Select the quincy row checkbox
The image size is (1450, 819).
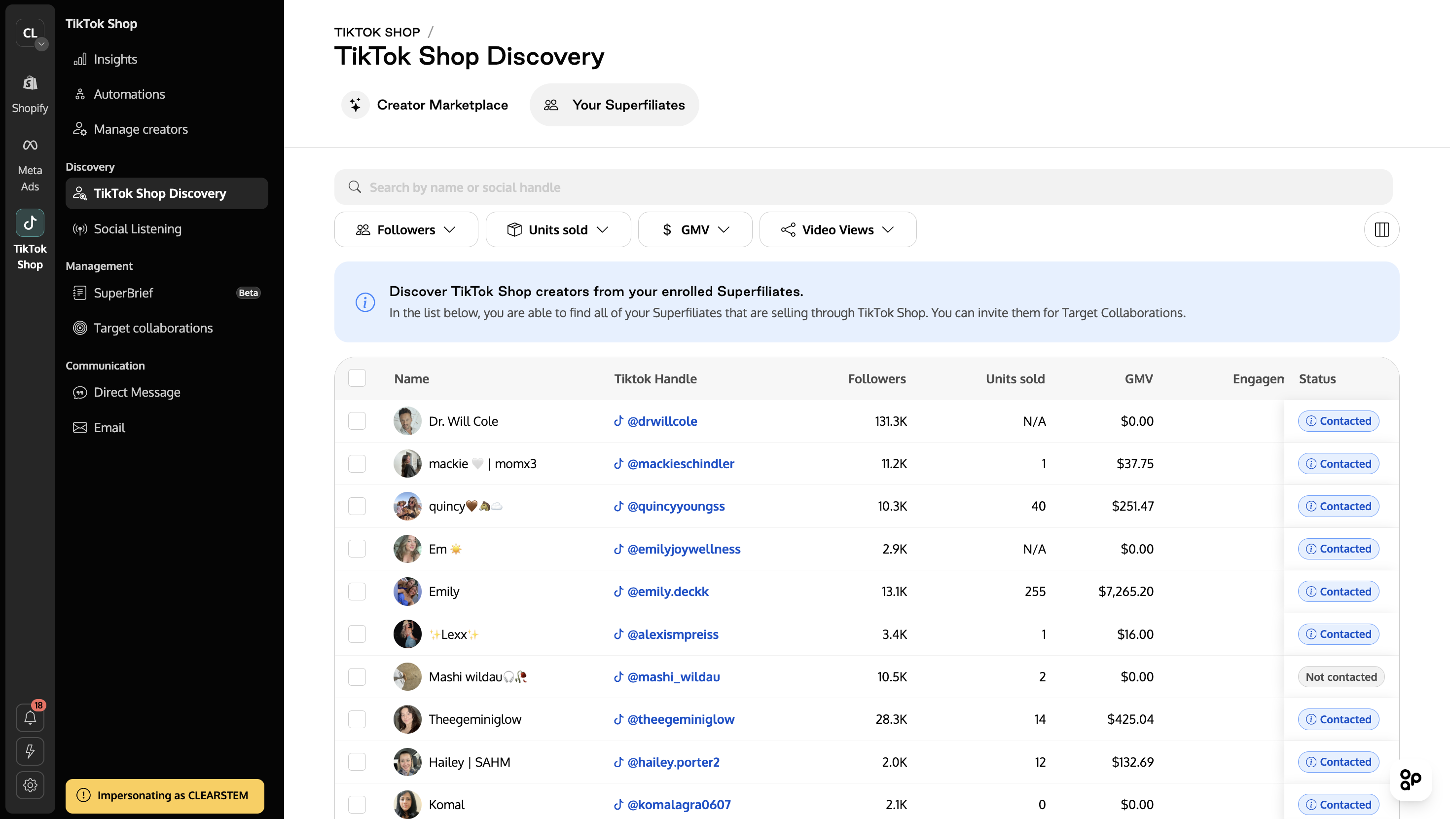357,506
